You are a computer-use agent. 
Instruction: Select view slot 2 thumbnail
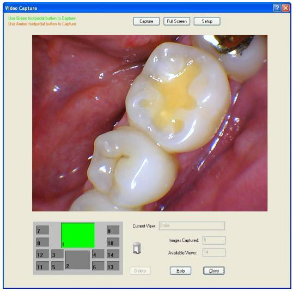[x=77, y=260]
